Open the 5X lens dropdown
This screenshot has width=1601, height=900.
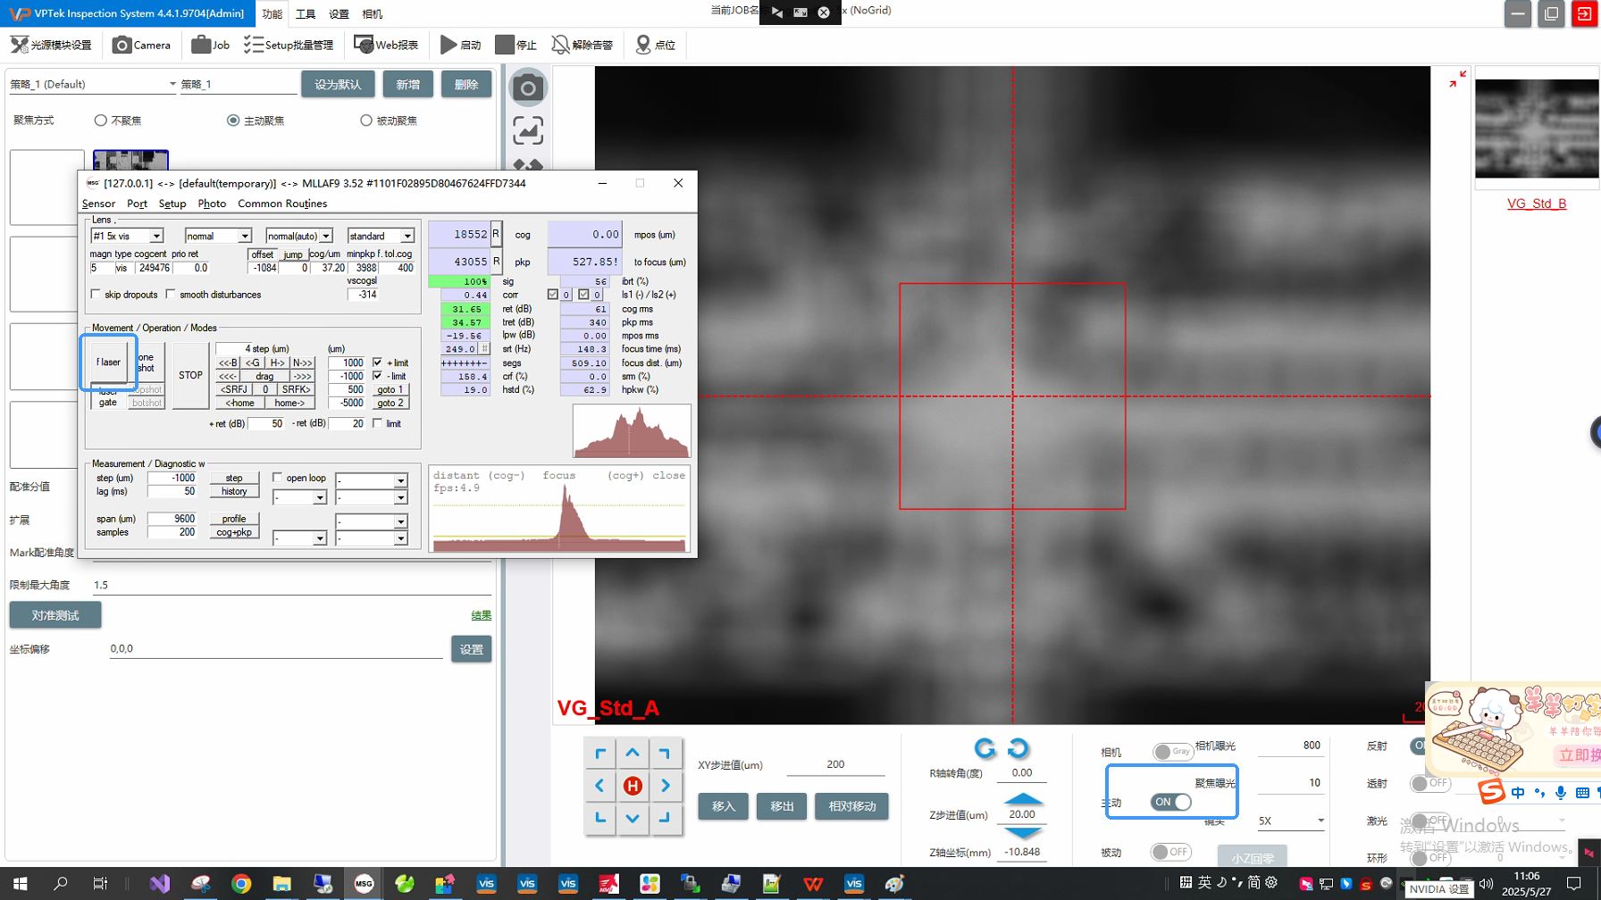[x=1291, y=821]
